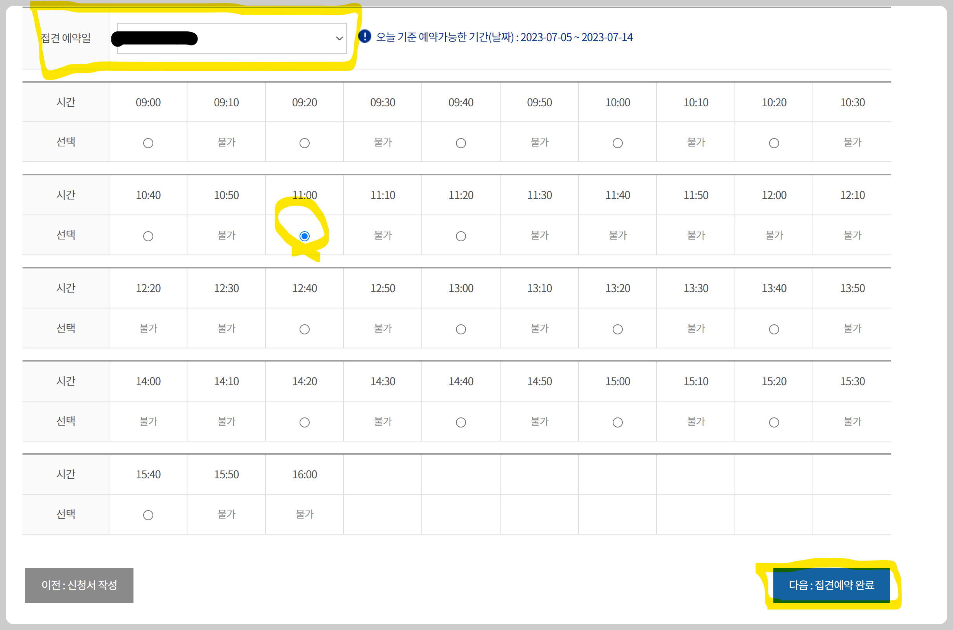This screenshot has height=630, width=953.
Task: Click the 09:10 time header cell
Action: pyautogui.click(x=226, y=102)
